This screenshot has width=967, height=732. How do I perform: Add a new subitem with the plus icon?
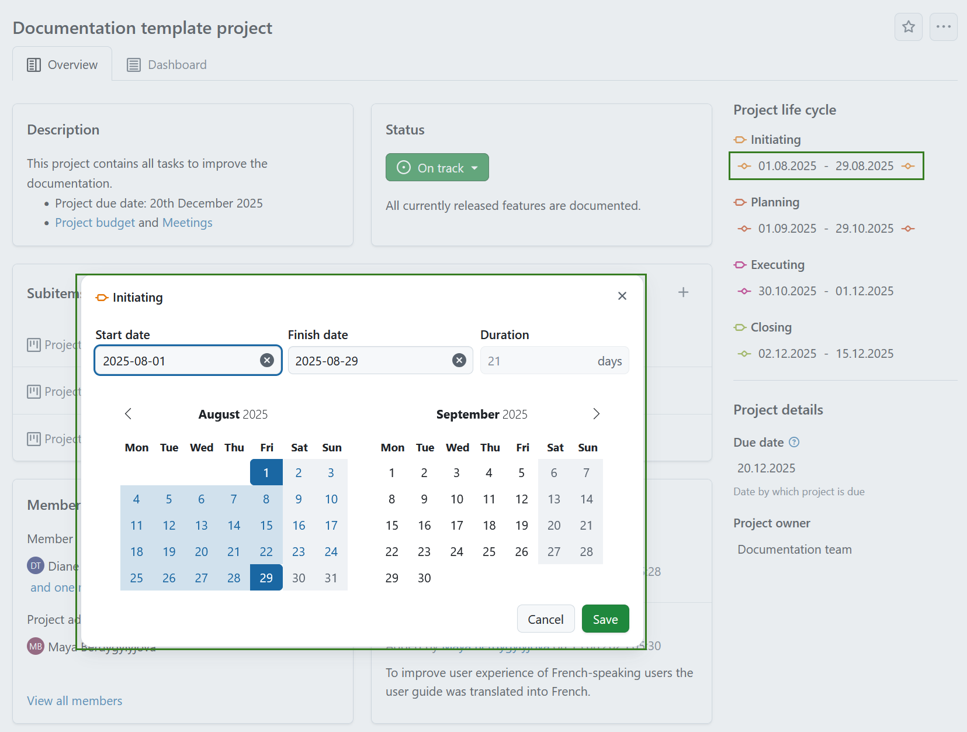click(x=683, y=292)
